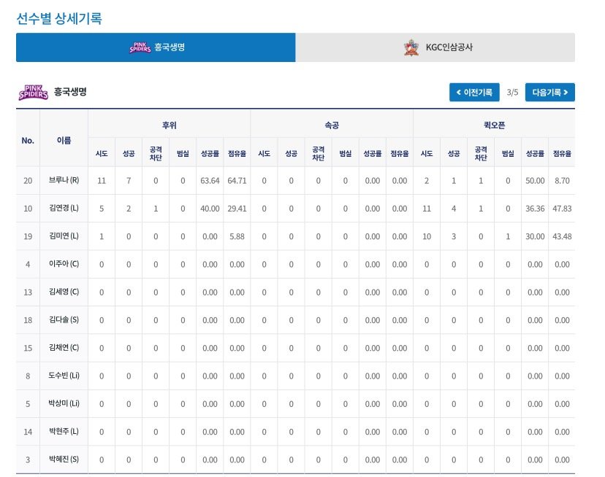Click the Pink Spiders logo above the table
The width and height of the screenshot is (605, 477).
pyautogui.click(x=33, y=93)
